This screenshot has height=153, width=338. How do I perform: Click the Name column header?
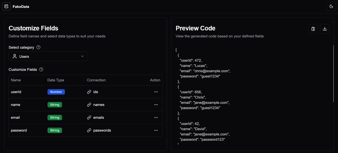pos(16,80)
